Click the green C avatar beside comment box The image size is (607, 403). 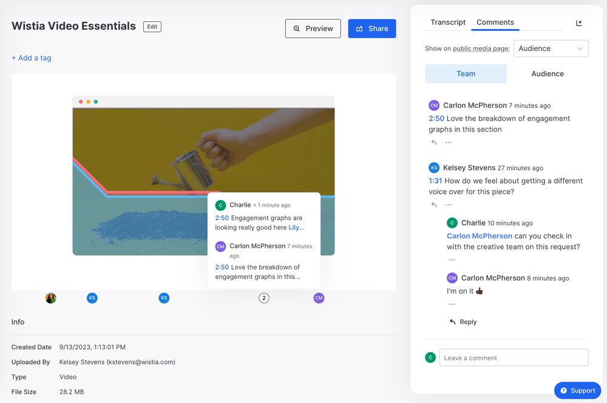coord(430,358)
